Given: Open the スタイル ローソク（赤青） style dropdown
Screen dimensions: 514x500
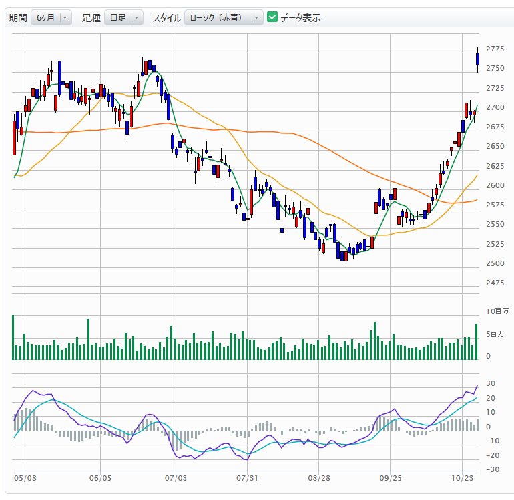Looking at the screenshot, I should click(224, 18).
